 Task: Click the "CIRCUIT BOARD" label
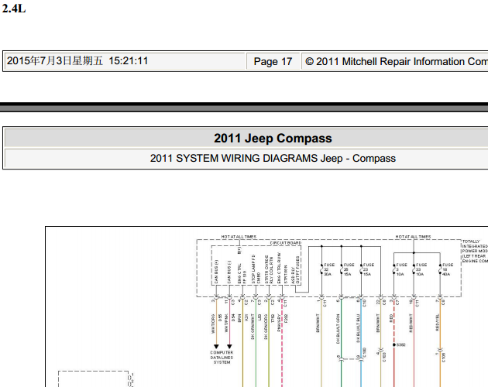point(285,243)
